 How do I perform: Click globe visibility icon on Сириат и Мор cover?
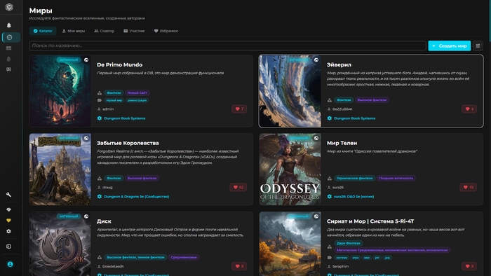click(x=316, y=216)
